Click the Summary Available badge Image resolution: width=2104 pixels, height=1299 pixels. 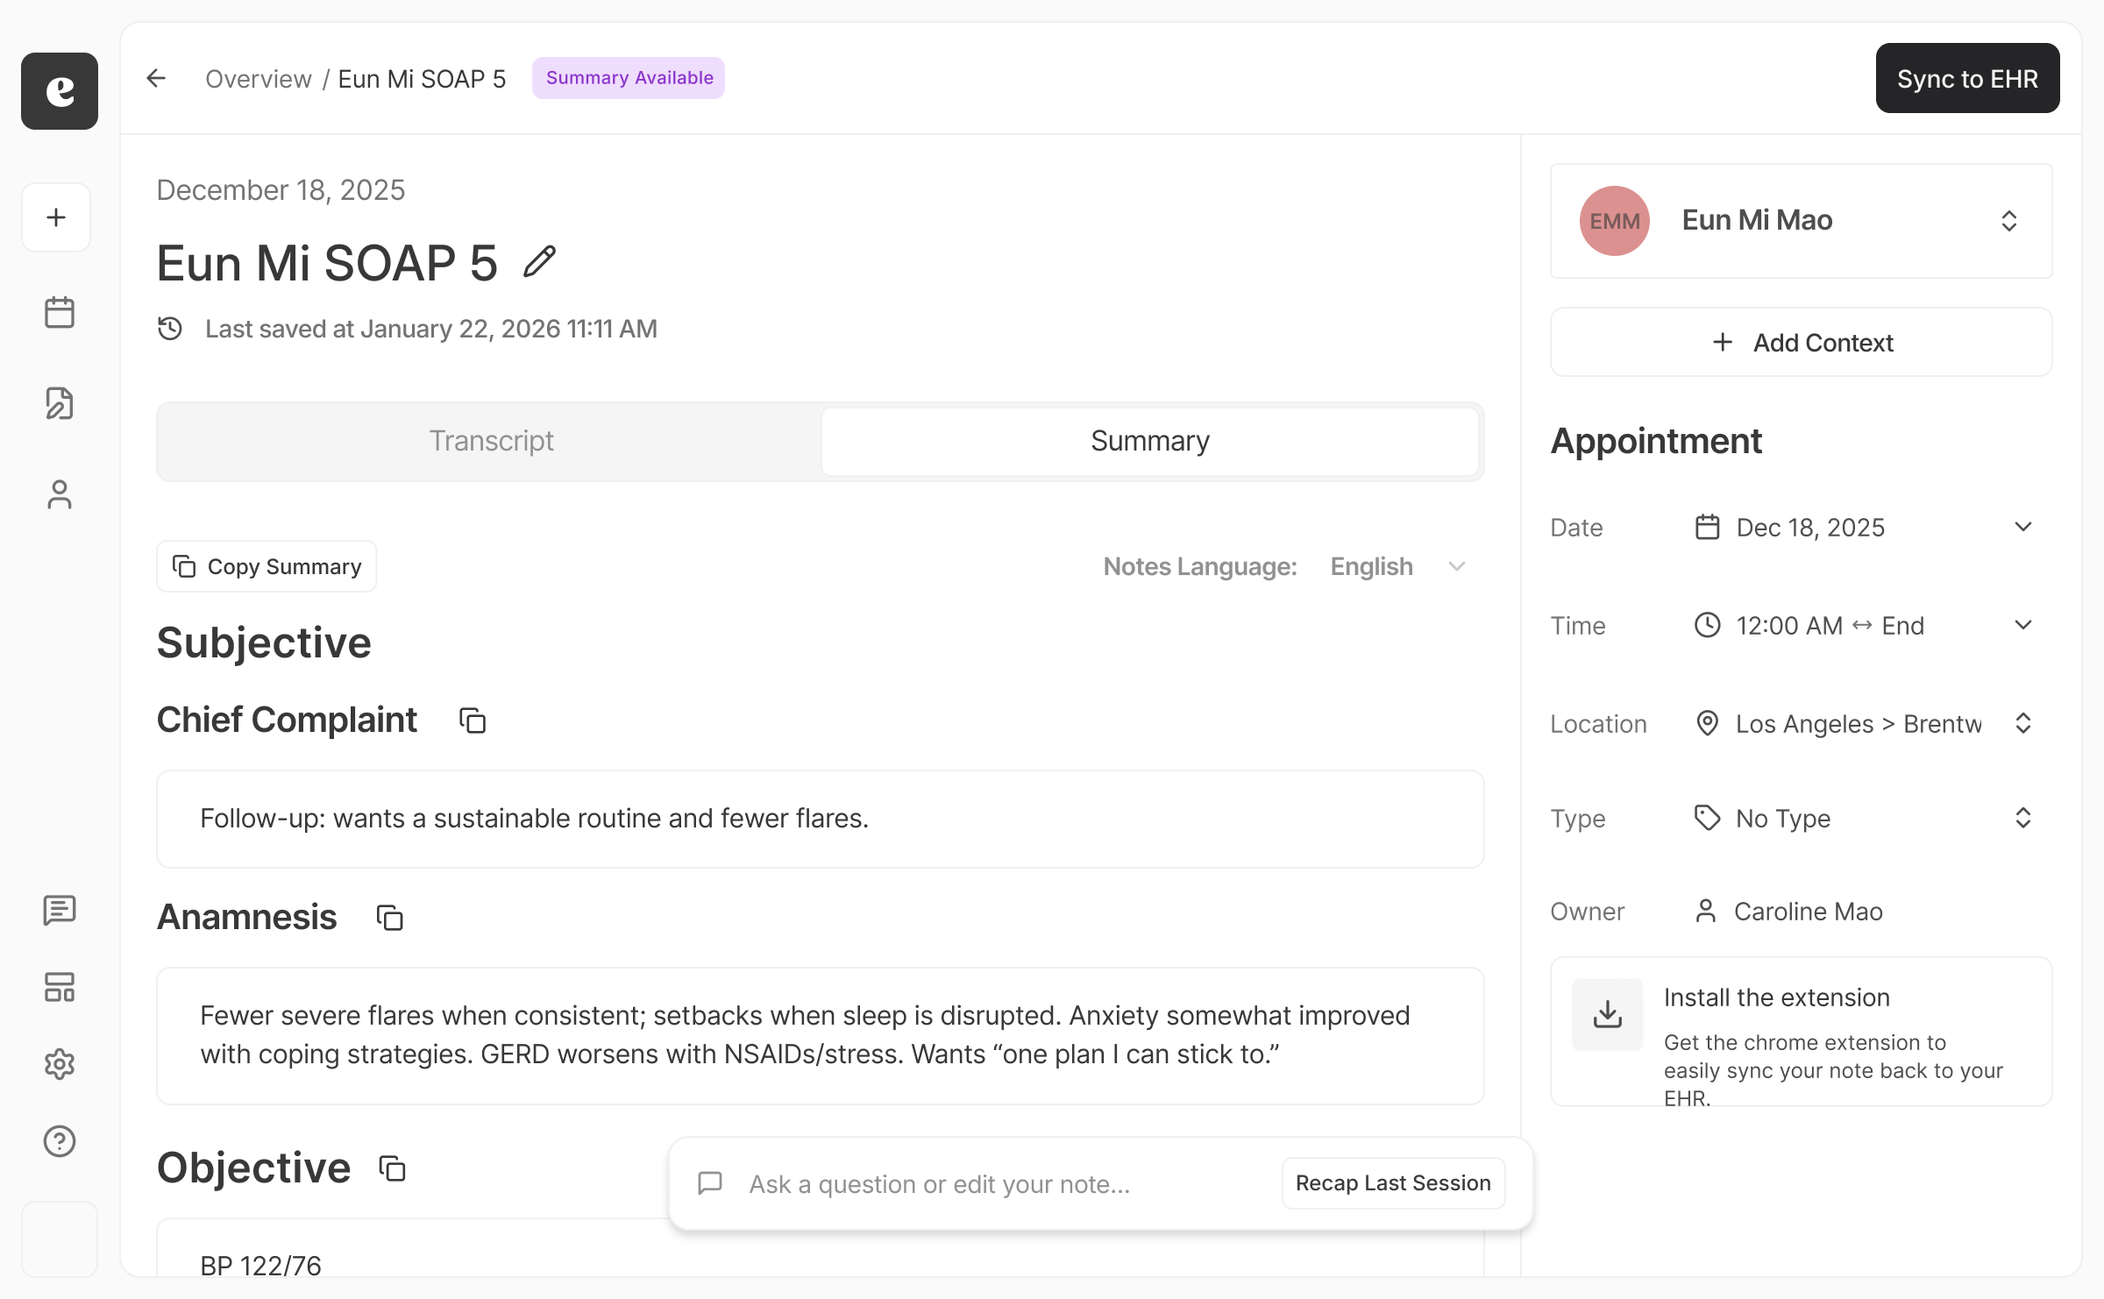pyautogui.click(x=629, y=78)
